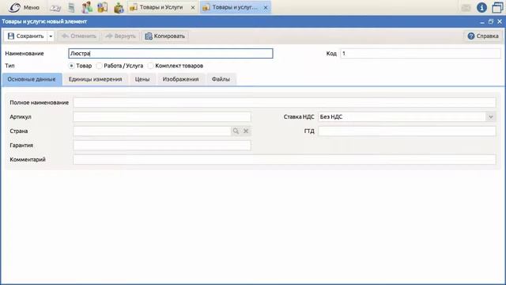The image size is (506, 285).
Task: Expand the Сохранить dropdown arrow
Action: (x=51, y=36)
